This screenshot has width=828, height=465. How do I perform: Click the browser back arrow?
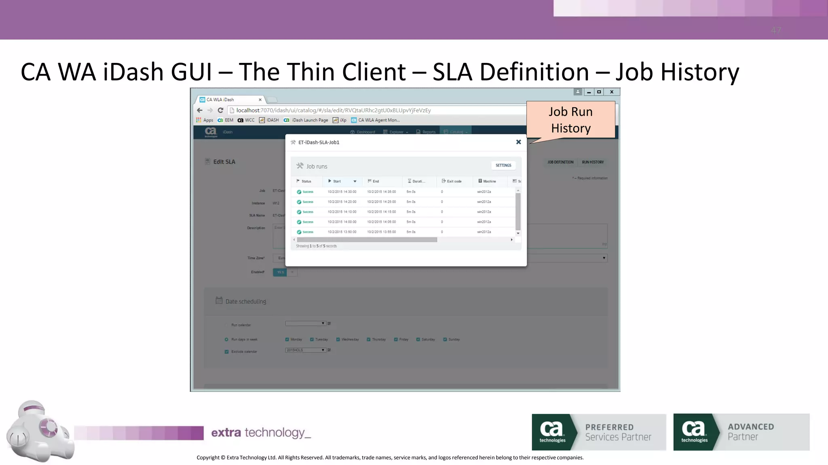(x=200, y=110)
